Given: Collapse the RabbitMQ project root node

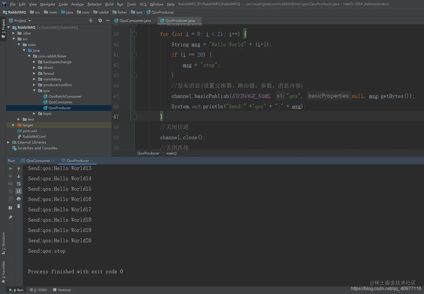Looking at the screenshot, I should point(8,27).
